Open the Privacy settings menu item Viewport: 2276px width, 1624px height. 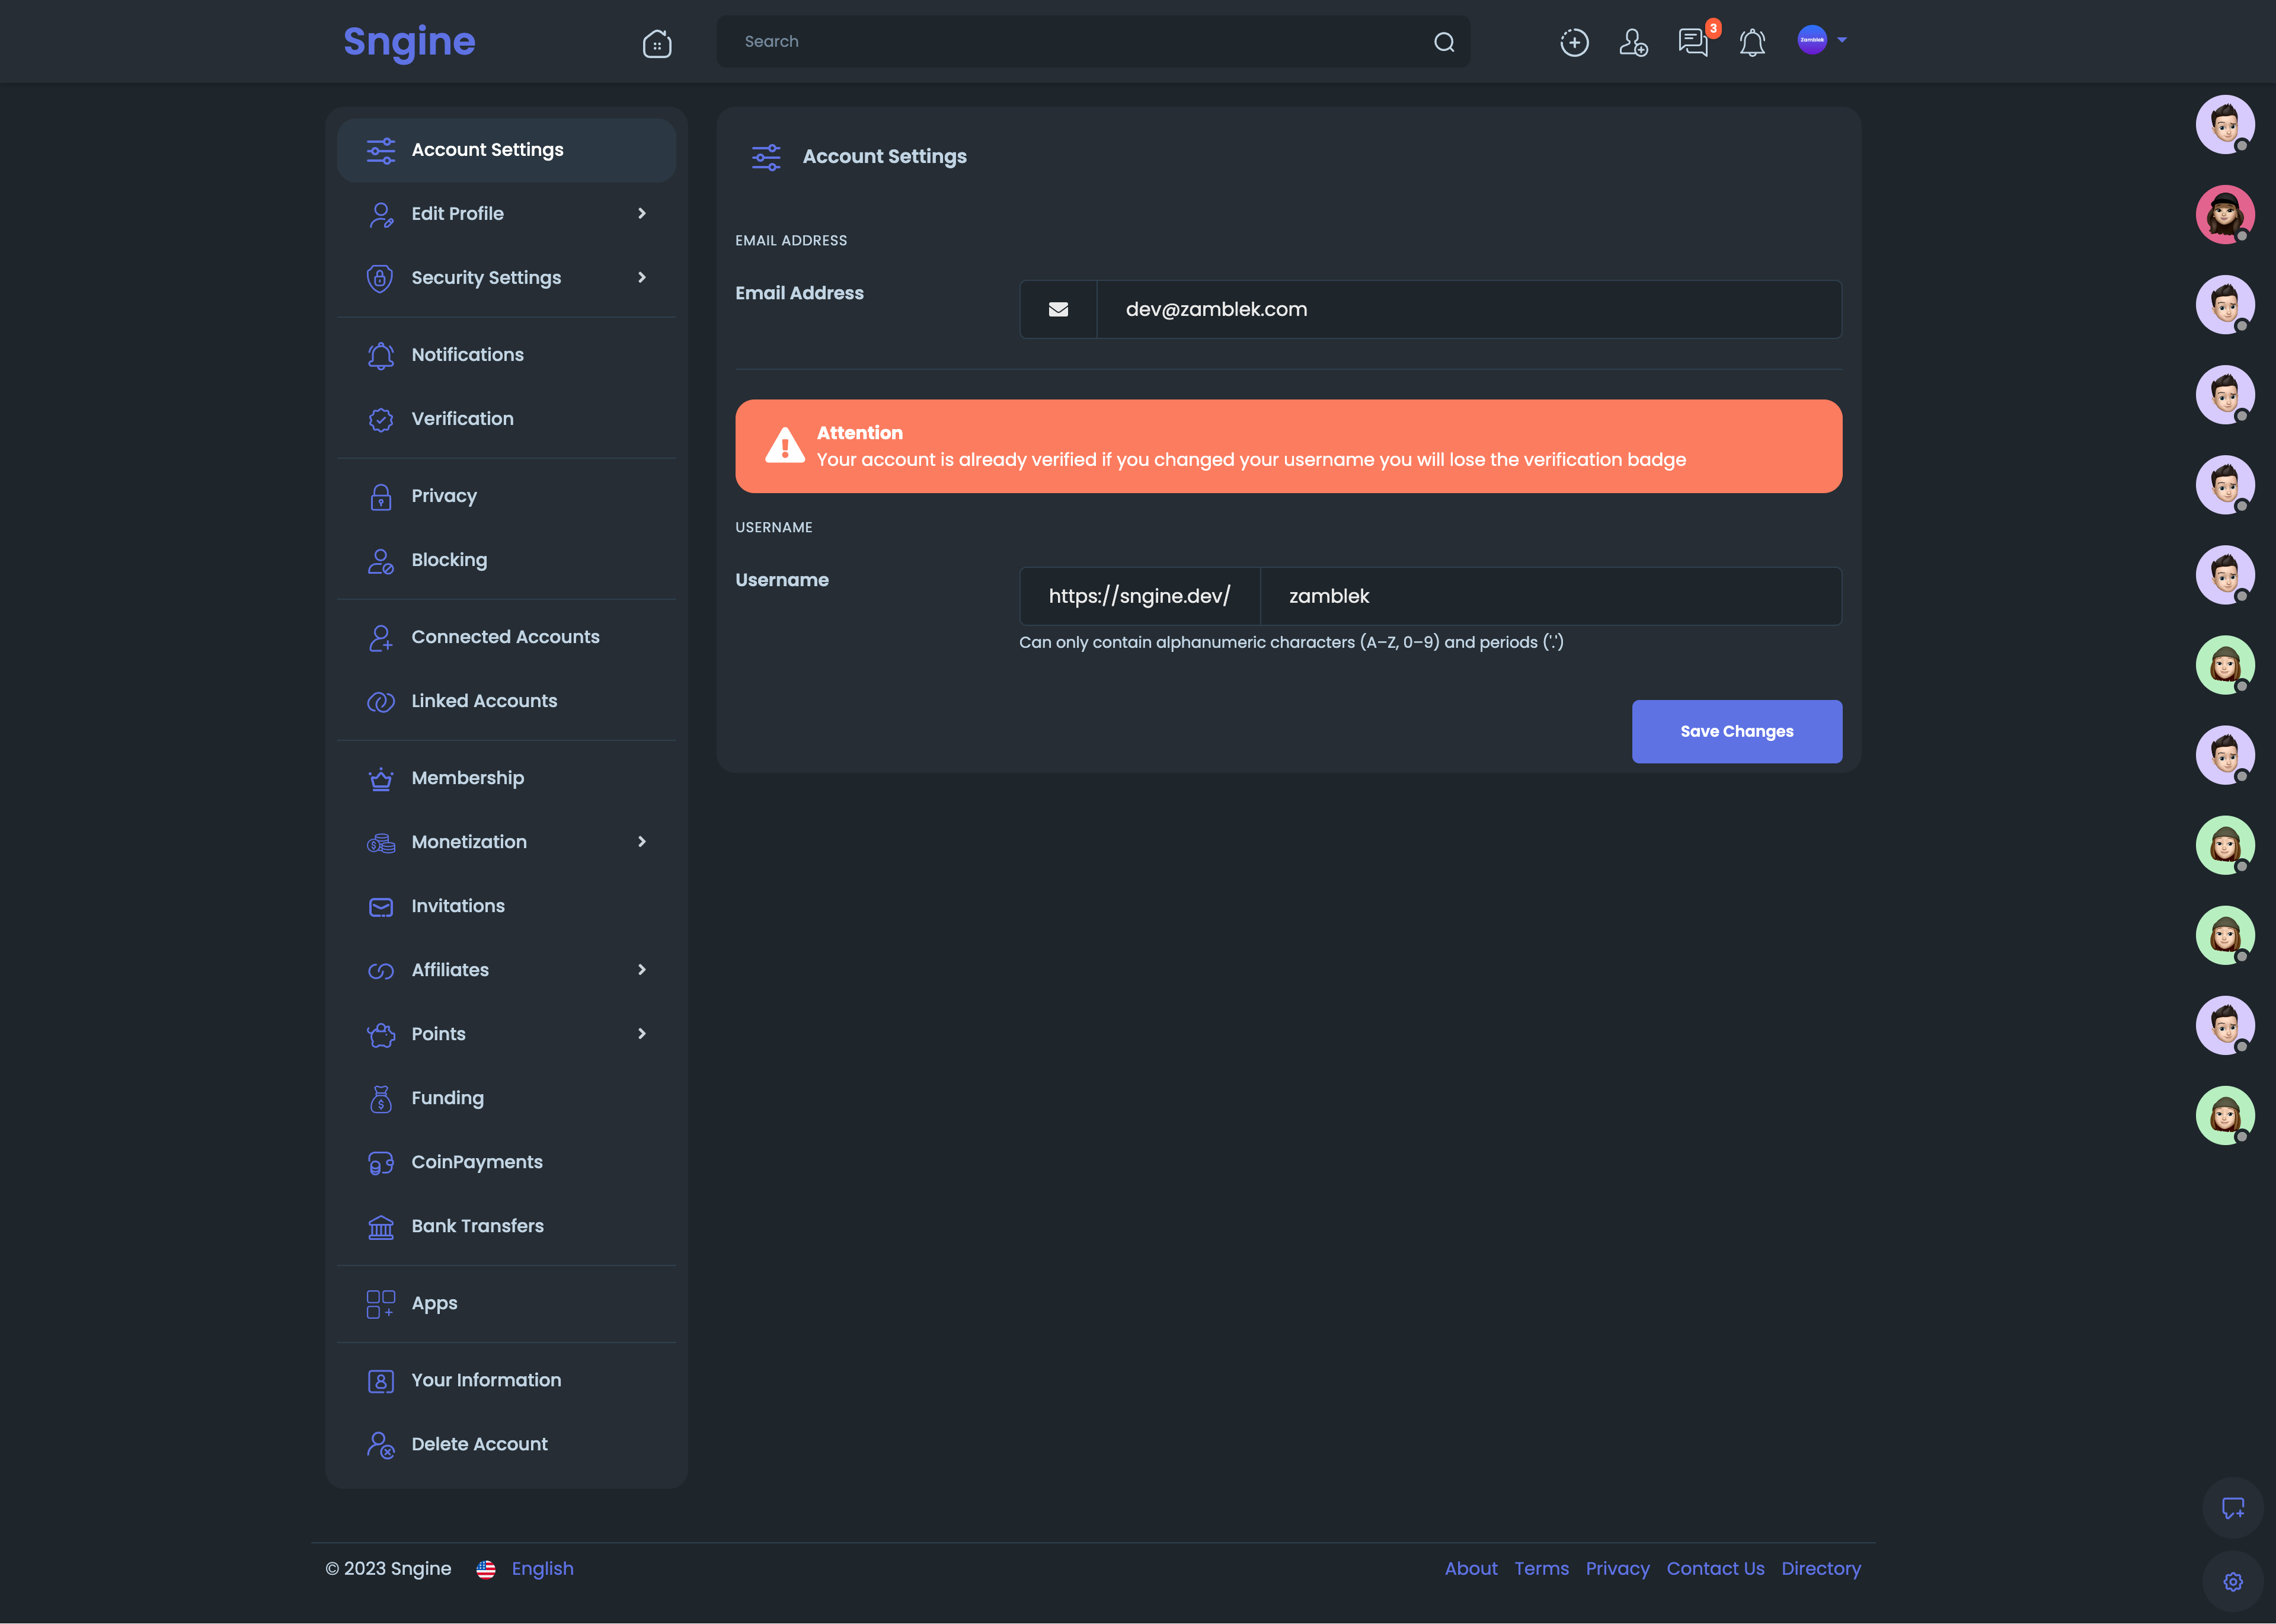444,495
